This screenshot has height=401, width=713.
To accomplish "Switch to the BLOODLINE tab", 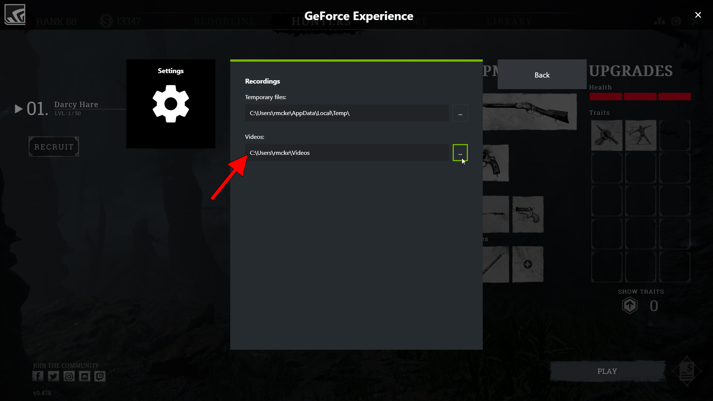I will (225, 22).
